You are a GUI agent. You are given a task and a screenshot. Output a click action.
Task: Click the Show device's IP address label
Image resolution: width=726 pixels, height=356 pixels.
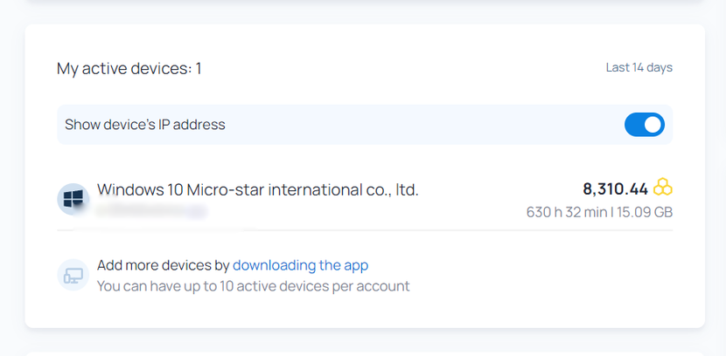(x=145, y=125)
